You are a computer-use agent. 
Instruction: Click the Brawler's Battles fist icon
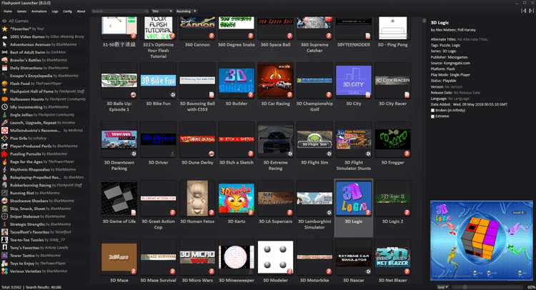4,60
